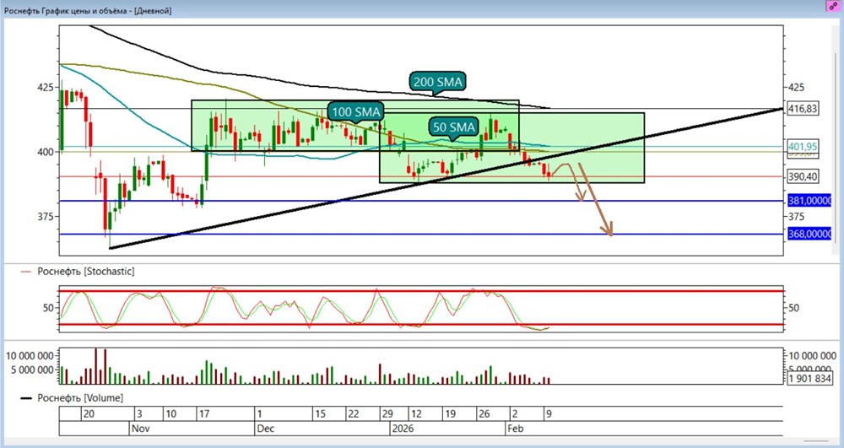Click the 416,83 price level label
Viewport: 844px width, 448px height.
pos(803,108)
